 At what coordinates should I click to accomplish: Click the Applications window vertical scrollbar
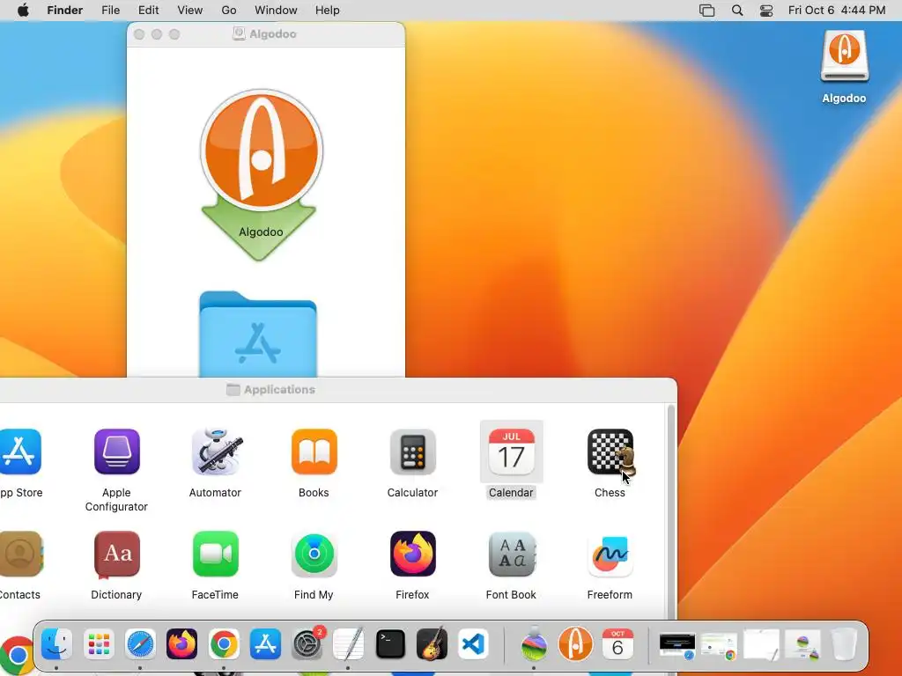pos(670,511)
